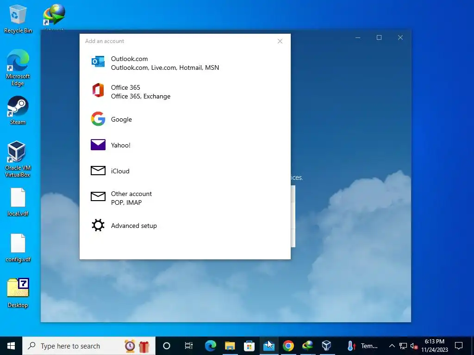
Task: Launch Edge from the taskbar
Action: click(211, 346)
